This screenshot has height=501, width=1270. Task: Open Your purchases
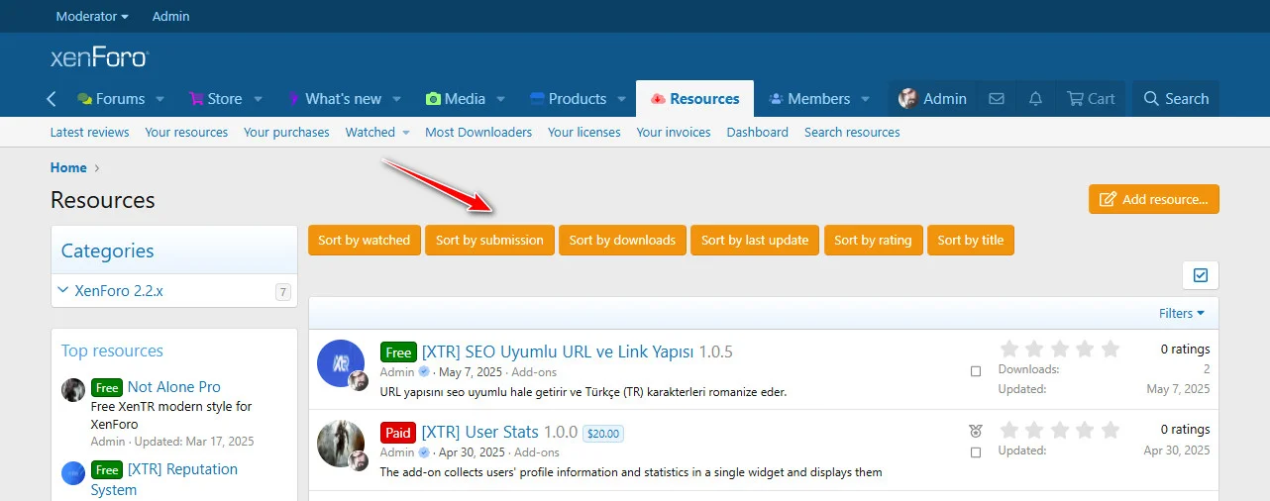[x=286, y=132]
